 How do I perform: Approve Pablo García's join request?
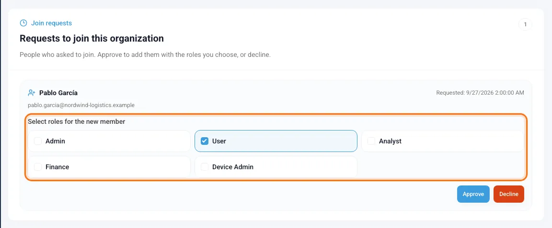click(473, 194)
